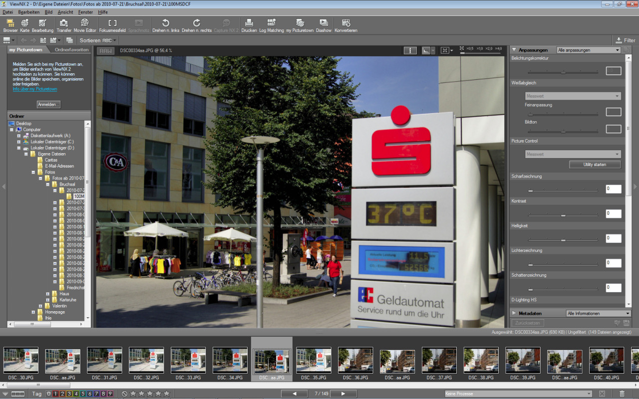
Task: Open the Movie Editor
Action: 85,25
